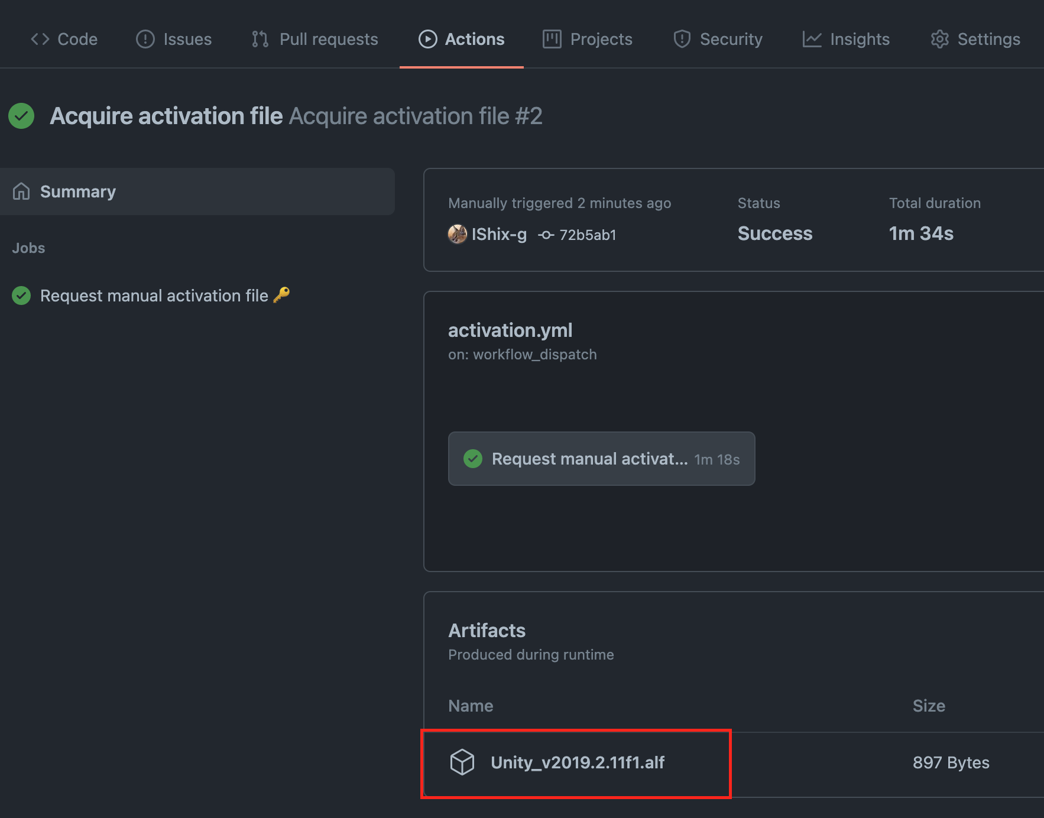Image resolution: width=1044 pixels, height=818 pixels.
Task: Click the Artifacts section heading
Action: [487, 631]
